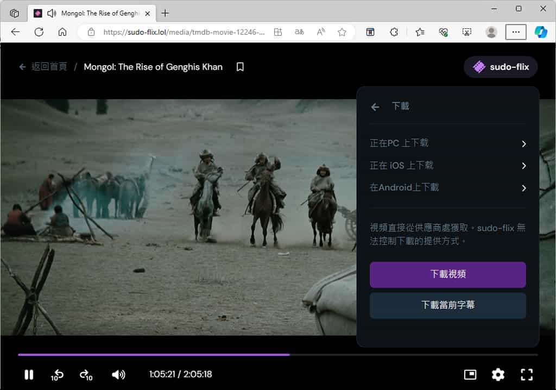This screenshot has width=556, height=390.
Task: Expand 正在 iOS 上下載 instructions
Action: point(447,166)
